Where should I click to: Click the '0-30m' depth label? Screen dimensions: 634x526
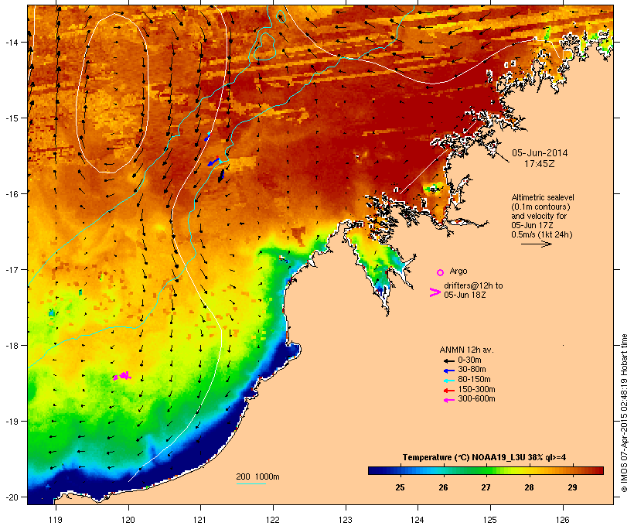tap(469, 360)
